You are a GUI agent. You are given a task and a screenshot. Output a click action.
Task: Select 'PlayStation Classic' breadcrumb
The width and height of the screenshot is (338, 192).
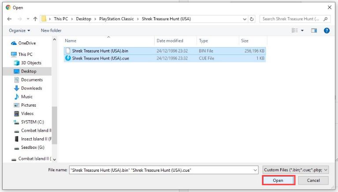[x=116, y=19]
